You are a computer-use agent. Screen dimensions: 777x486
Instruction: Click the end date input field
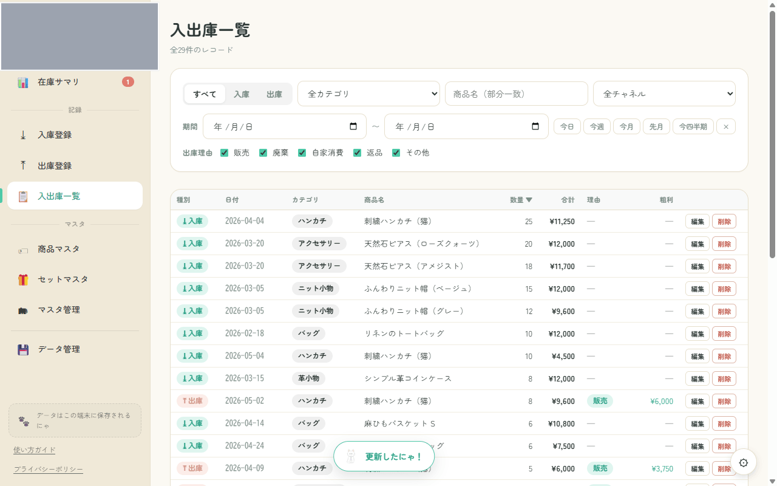click(x=466, y=126)
